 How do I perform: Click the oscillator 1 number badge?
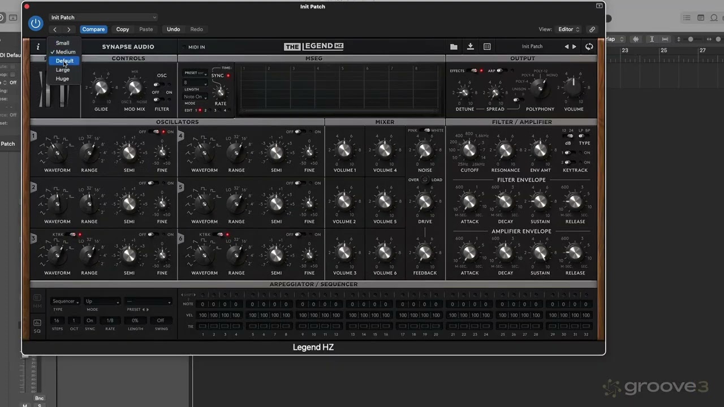pos(33,136)
